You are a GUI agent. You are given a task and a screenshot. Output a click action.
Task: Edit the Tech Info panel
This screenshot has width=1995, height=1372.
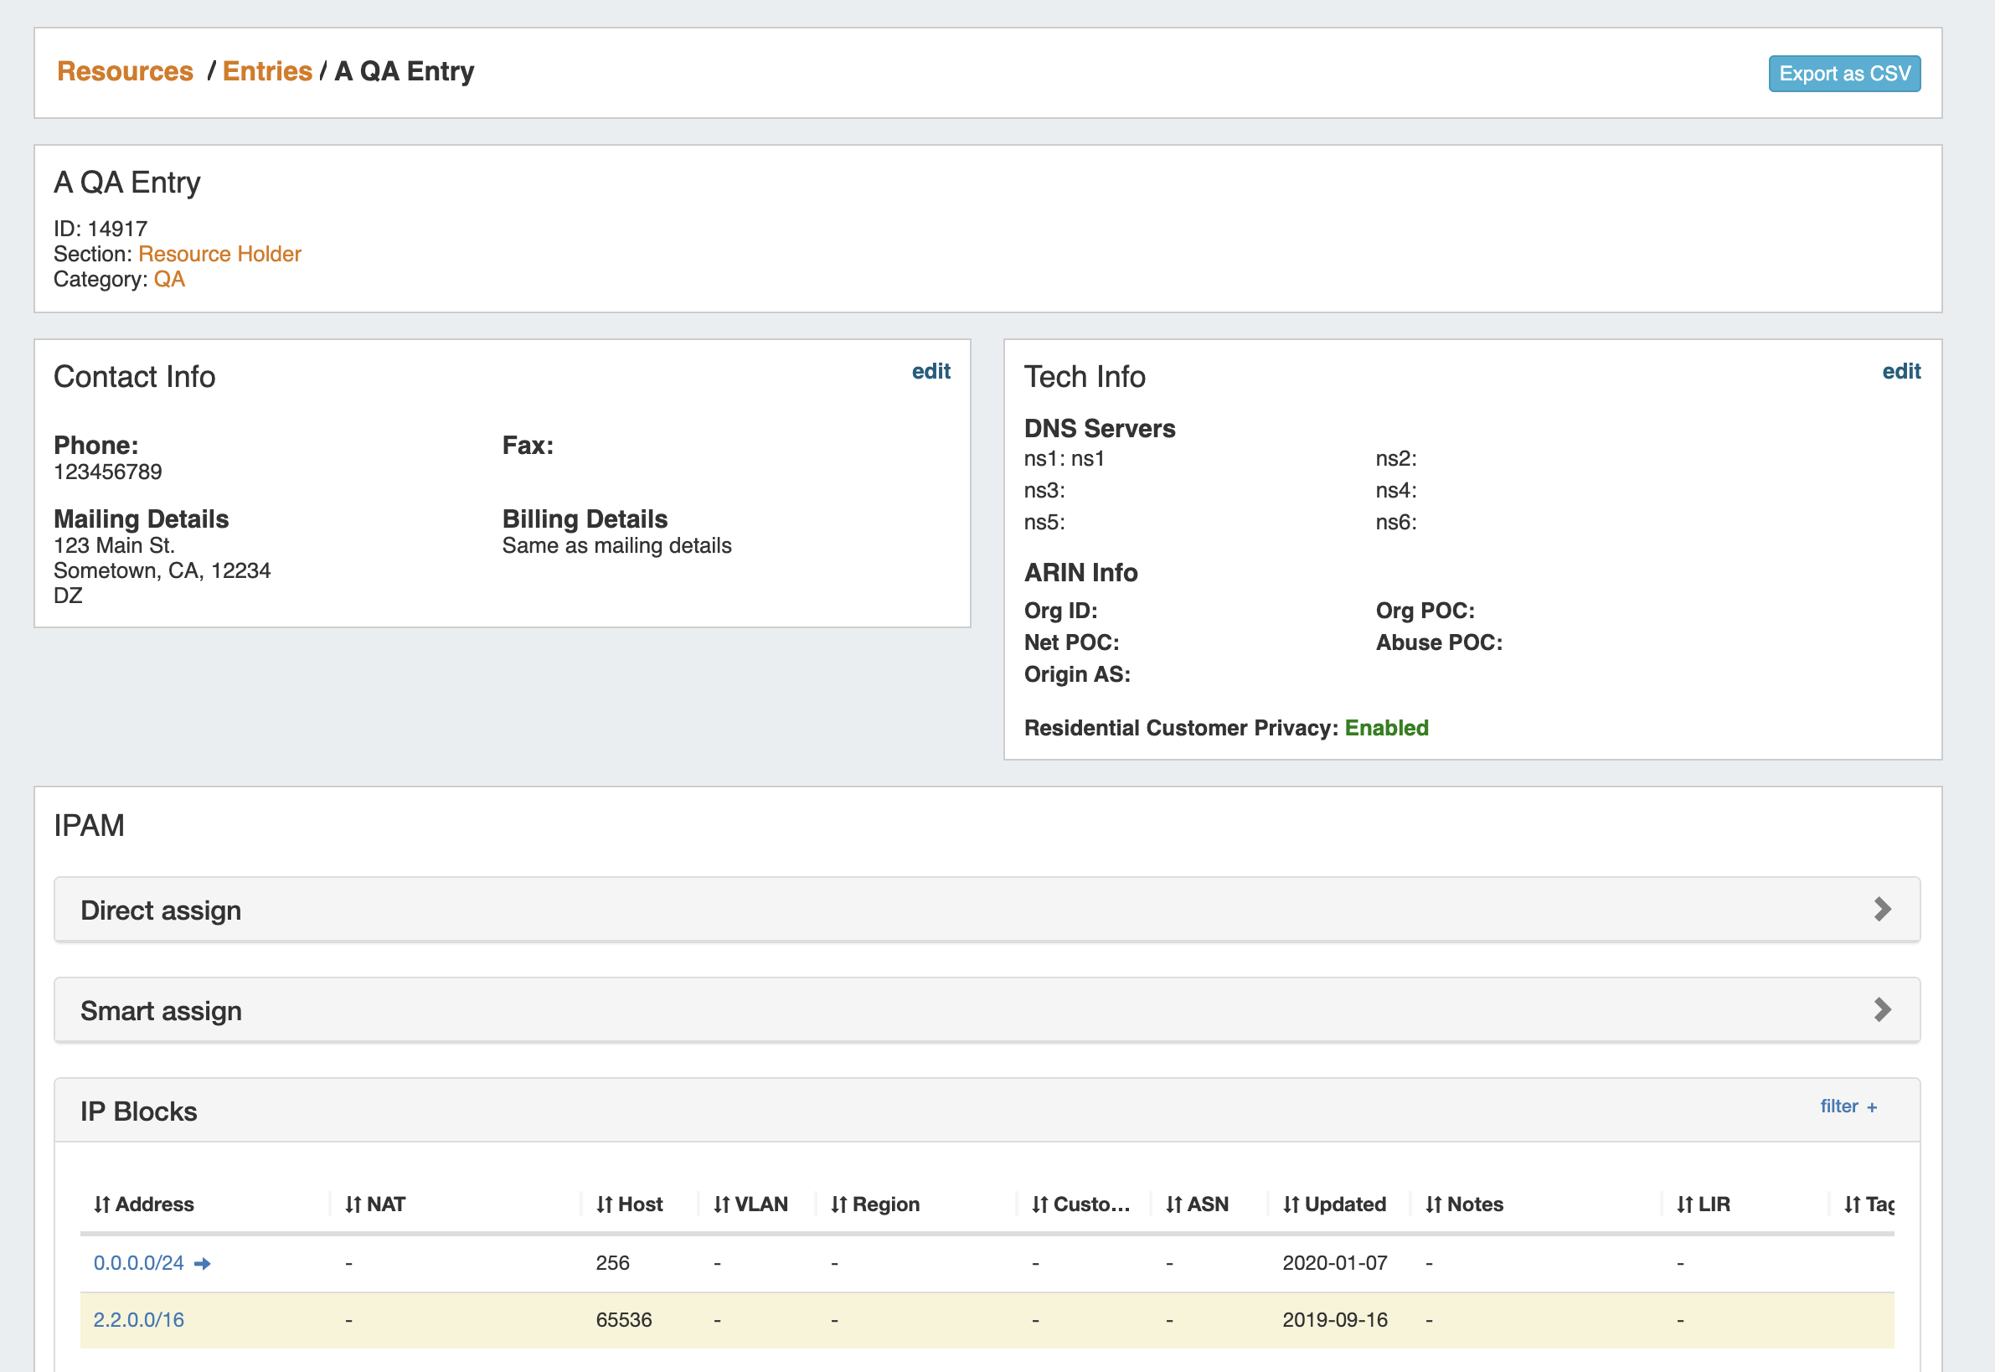click(x=1900, y=371)
